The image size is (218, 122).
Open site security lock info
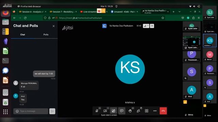coord(49,18)
